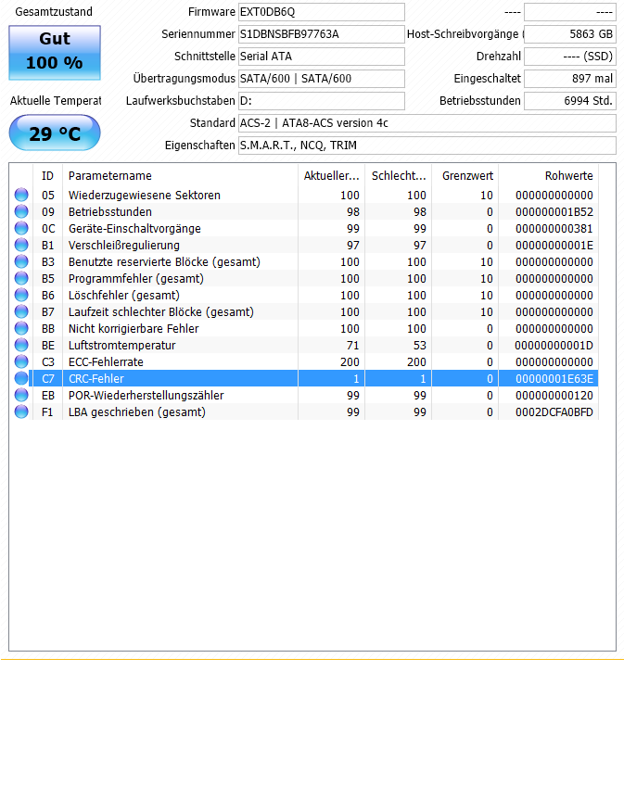Click the Host-Schreibvorgänge value 5863 GB
Screen dimensions: 624x785
(570, 34)
